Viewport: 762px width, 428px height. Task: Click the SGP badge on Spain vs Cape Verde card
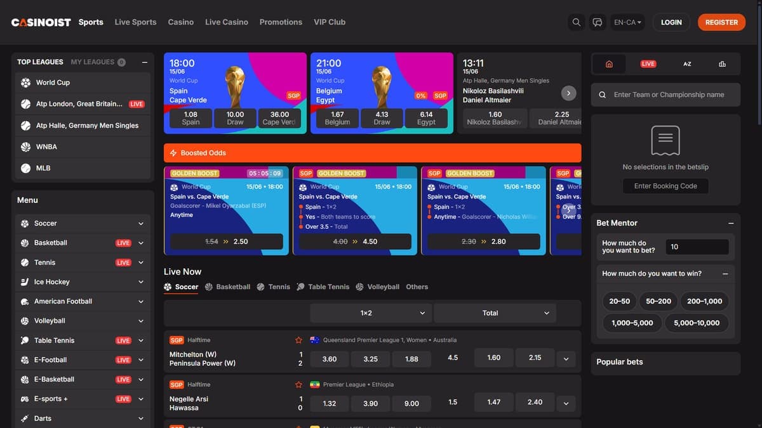pos(293,96)
